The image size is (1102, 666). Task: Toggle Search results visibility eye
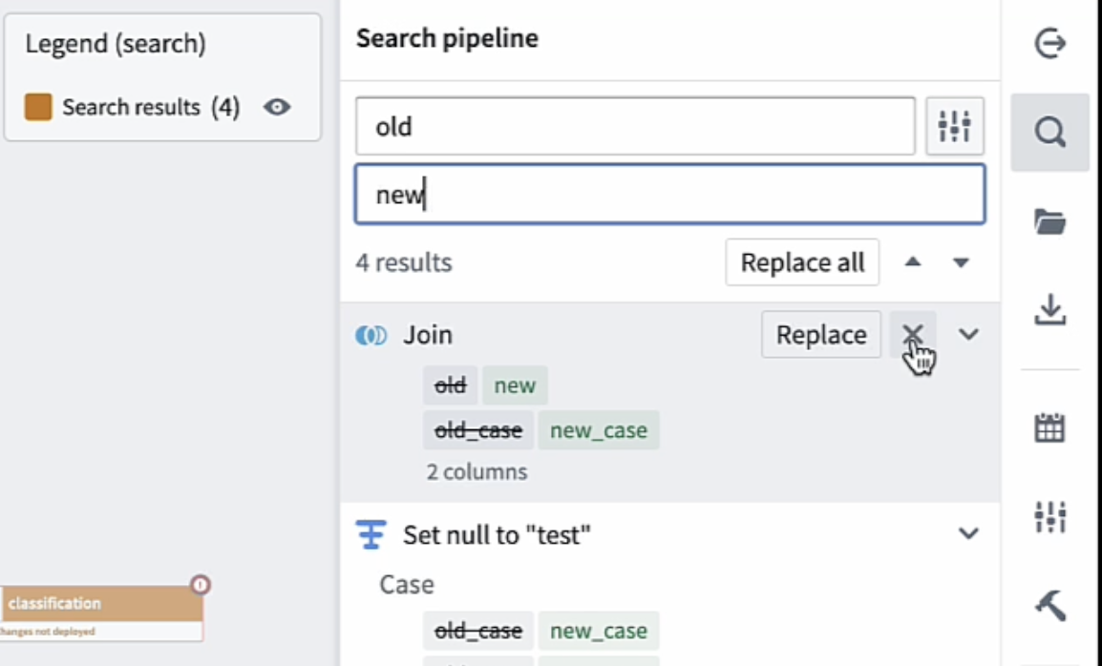click(x=277, y=107)
